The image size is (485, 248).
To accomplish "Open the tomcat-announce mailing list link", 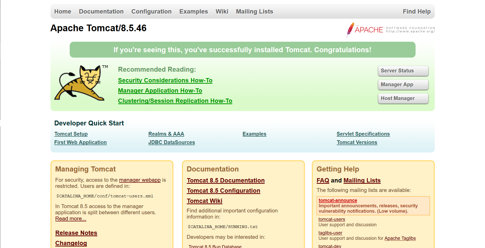I will pyautogui.click(x=338, y=200).
